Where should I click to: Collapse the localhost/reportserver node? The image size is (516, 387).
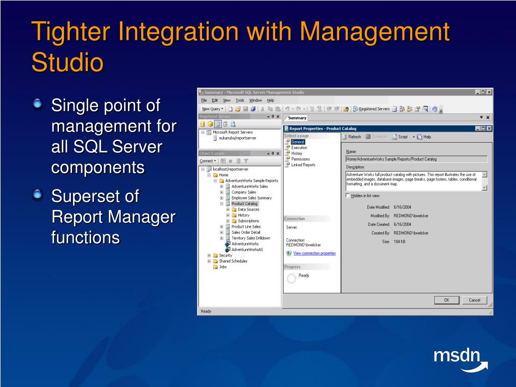pyautogui.click(x=203, y=169)
